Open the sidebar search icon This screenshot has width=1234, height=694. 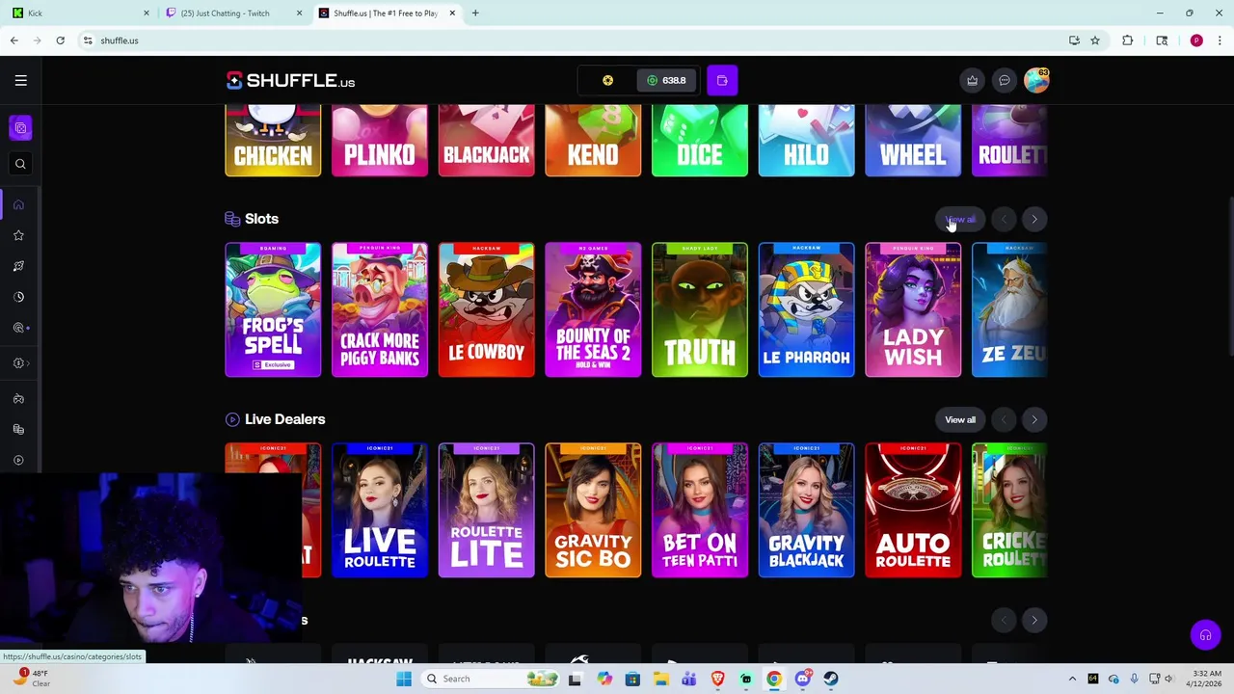(x=20, y=164)
